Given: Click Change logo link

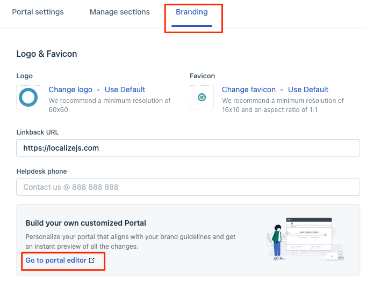Looking at the screenshot, I should (70, 90).
